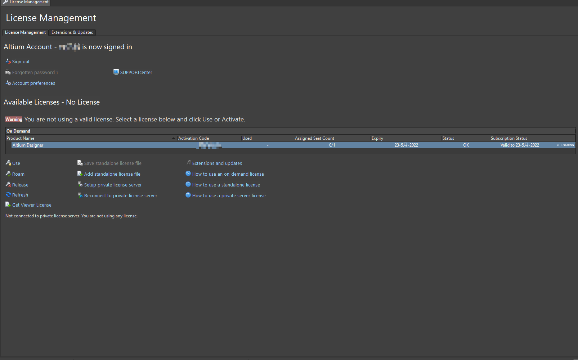Open Reconnect to private license server
Image resolution: width=578 pixels, height=360 pixels.
click(121, 196)
